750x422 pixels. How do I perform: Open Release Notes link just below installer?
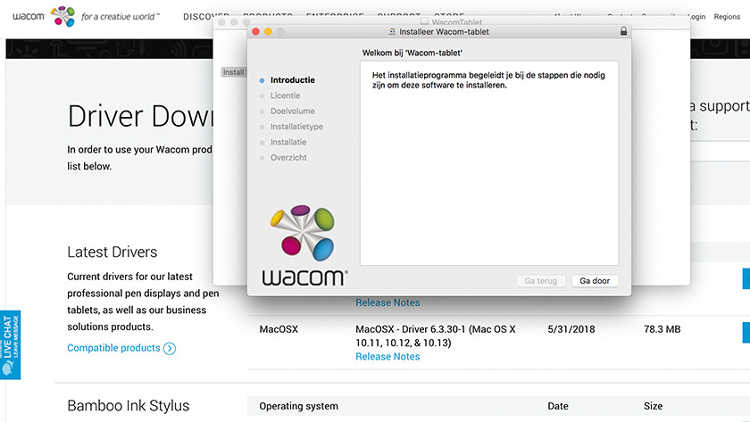(x=387, y=302)
